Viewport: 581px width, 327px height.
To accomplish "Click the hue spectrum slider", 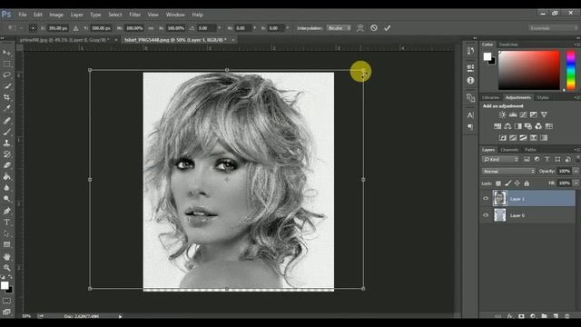I will coord(571,70).
